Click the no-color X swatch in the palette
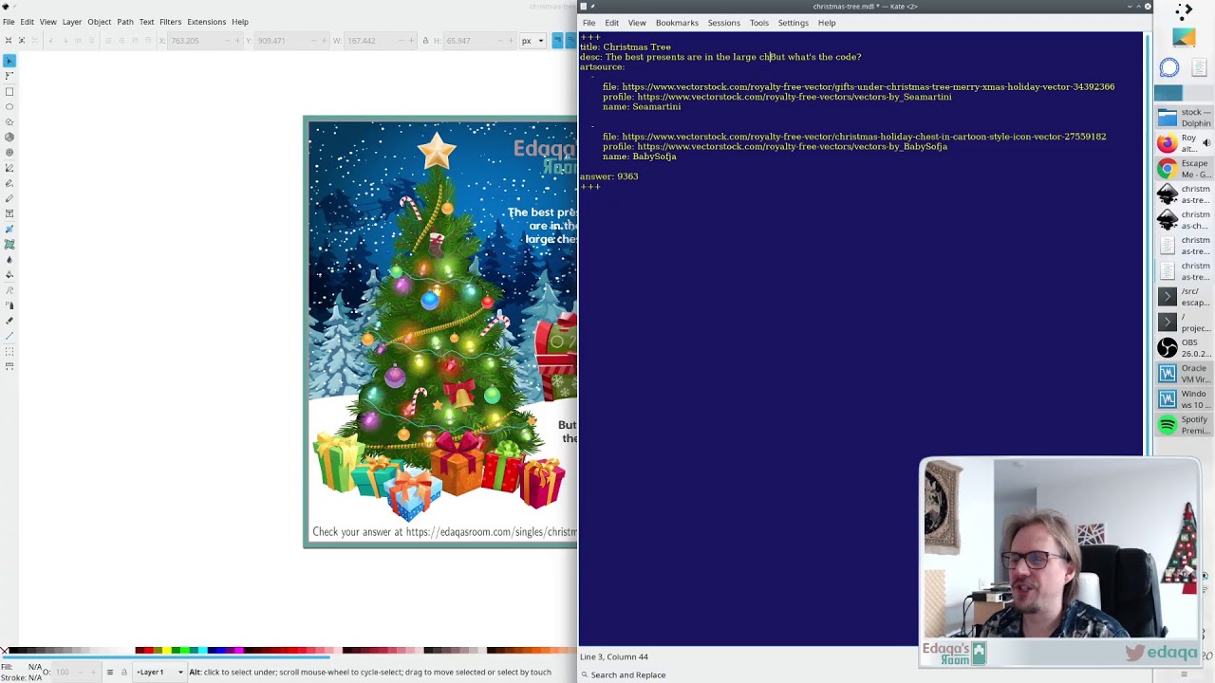1215x683 pixels. [4, 651]
